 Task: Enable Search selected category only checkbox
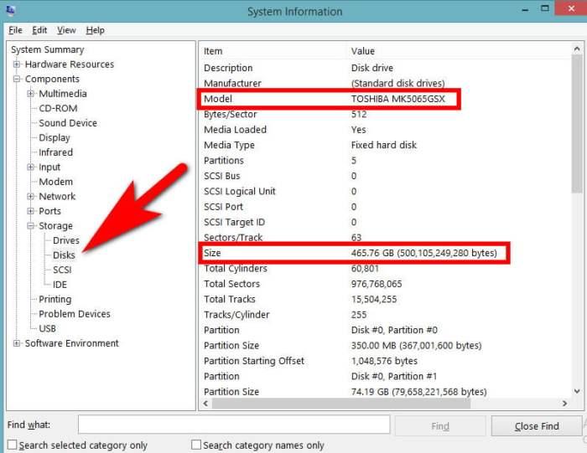click(13, 445)
